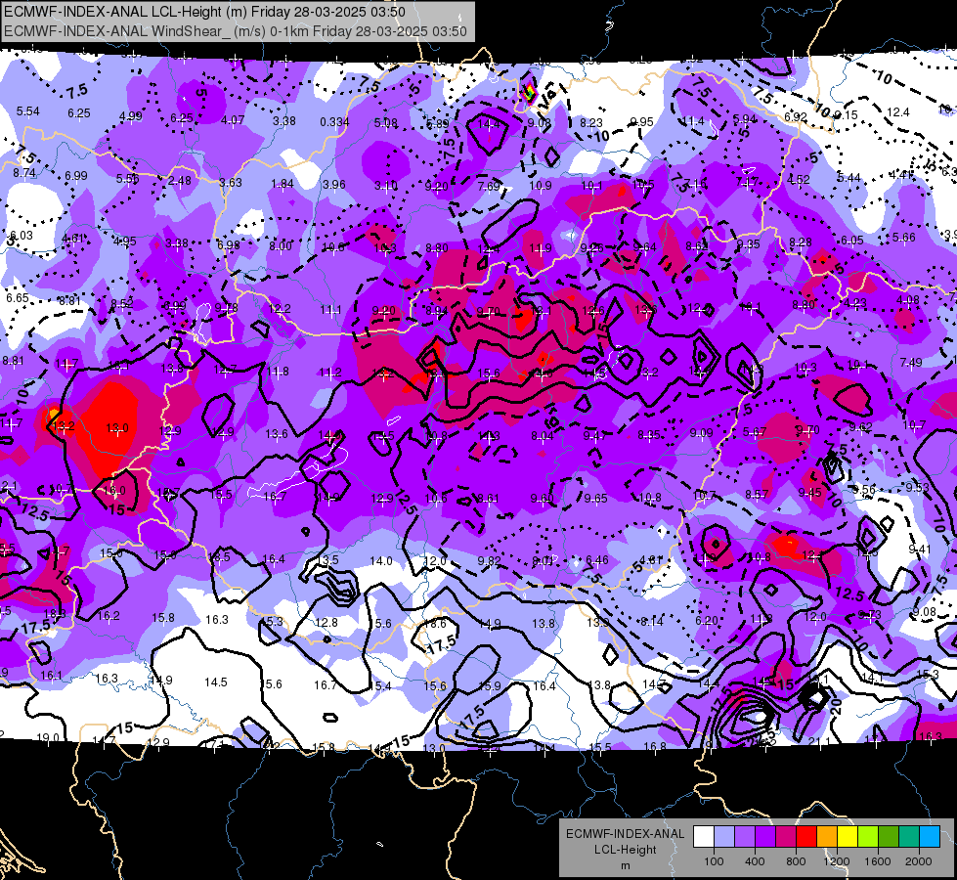Image resolution: width=957 pixels, height=880 pixels.
Task: Click the yellow legend swatch
Action: 848,837
